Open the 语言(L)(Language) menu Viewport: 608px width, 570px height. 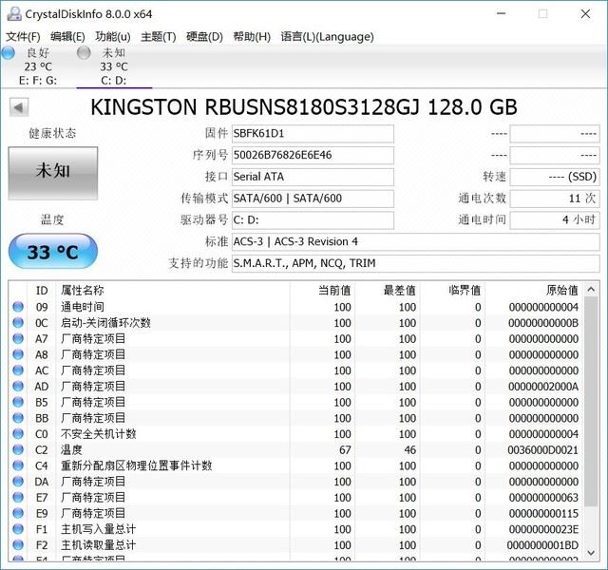[327, 37]
